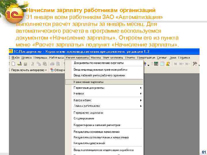Open the Отчеты menu
207x155 pixels.
click(130, 58)
